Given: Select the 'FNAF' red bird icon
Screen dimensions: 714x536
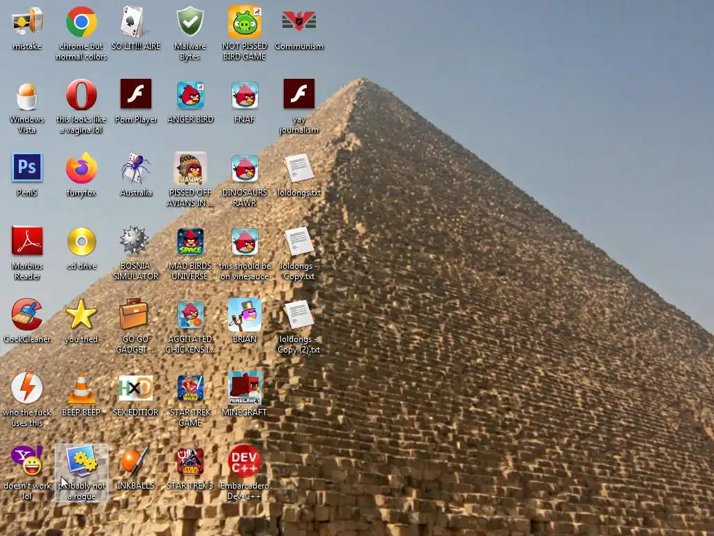Looking at the screenshot, I should pyautogui.click(x=245, y=95).
